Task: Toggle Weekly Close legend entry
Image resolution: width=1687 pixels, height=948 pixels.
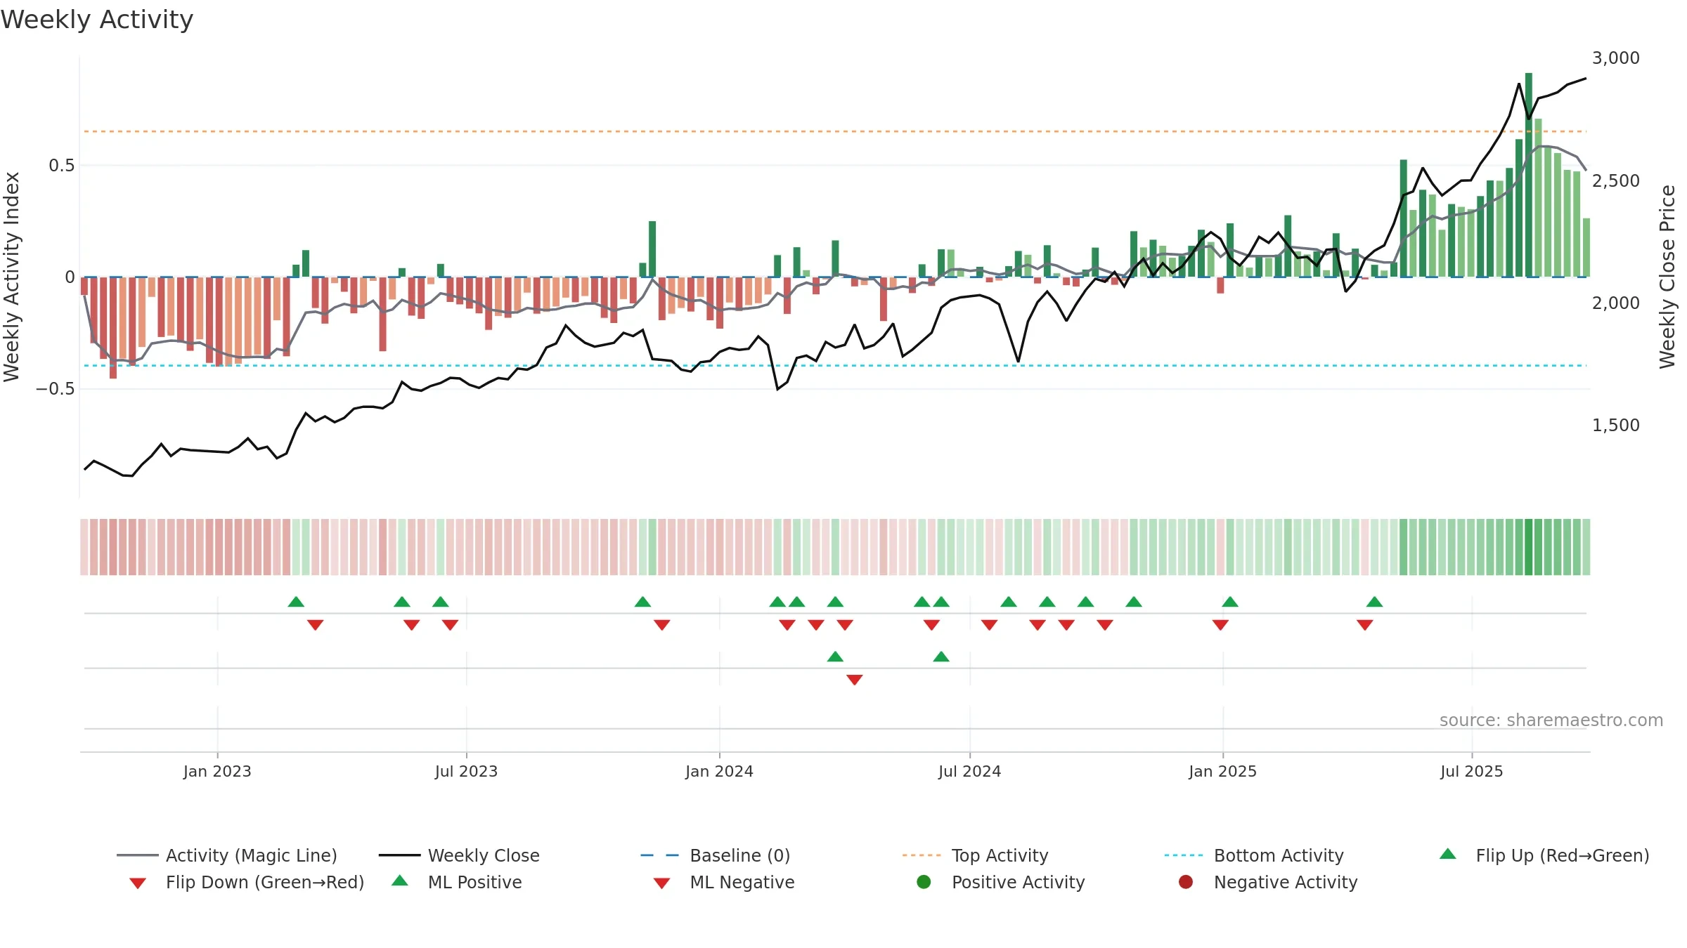Action: [459, 855]
